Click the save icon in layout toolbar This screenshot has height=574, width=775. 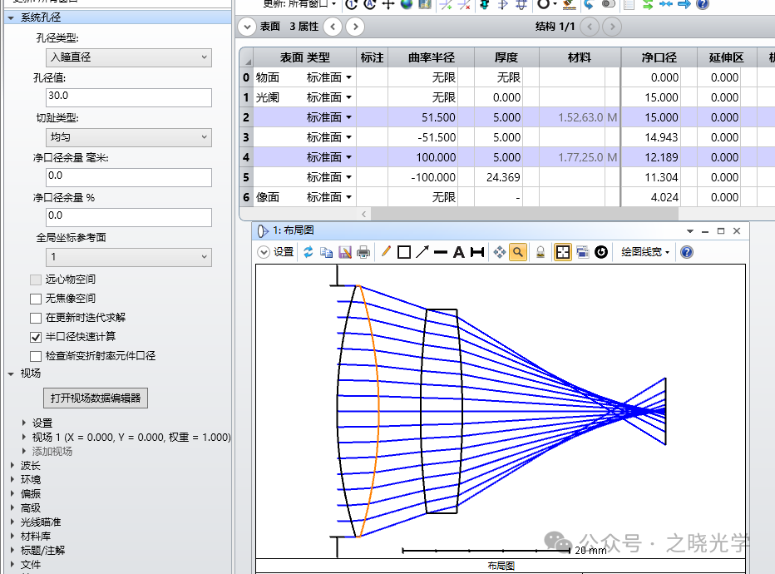click(344, 252)
